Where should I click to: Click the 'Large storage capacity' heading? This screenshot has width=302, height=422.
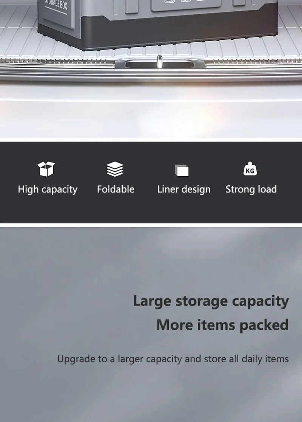tap(211, 301)
